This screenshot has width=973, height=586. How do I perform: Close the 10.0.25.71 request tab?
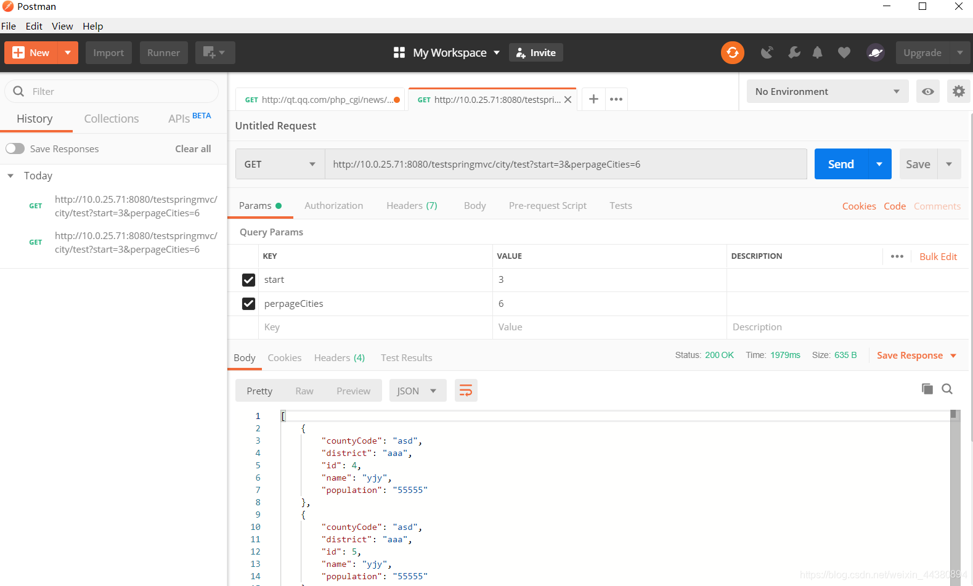tap(568, 99)
